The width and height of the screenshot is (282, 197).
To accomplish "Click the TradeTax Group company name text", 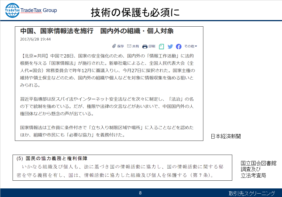I will point(39,11).
